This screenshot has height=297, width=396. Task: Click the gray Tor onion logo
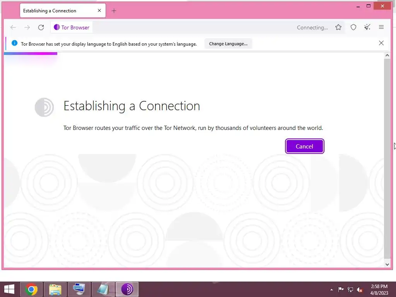coord(44,107)
